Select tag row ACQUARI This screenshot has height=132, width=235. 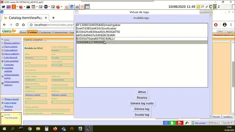pyautogui.click(x=142, y=35)
